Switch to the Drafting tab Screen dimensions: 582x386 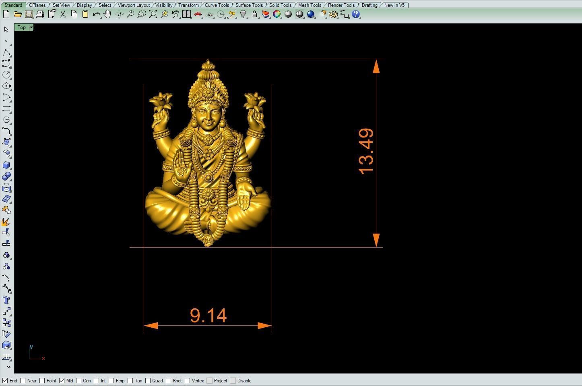pyautogui.click(x=369, y=5)
